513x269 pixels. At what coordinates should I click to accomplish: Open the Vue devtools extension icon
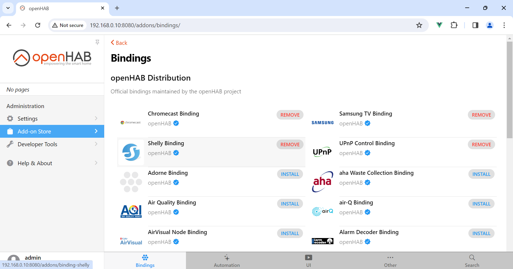click(x=439, y=25)
